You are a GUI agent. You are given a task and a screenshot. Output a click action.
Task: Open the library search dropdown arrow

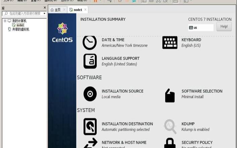coord(44,13)
